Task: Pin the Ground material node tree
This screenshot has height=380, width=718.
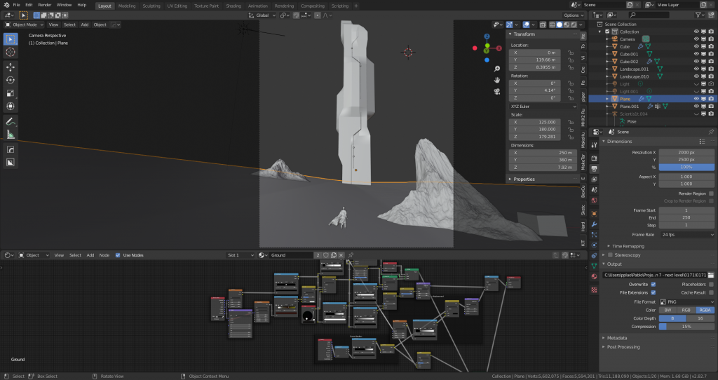Action: [351, 255]
